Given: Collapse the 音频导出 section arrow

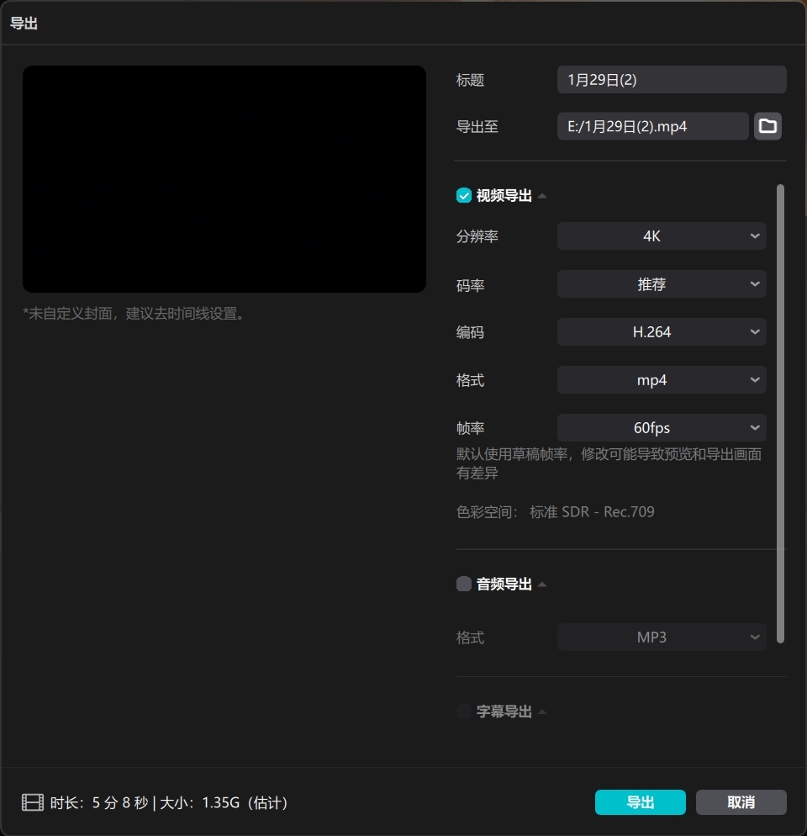Looking at the screenshot, I should (542, 584).
